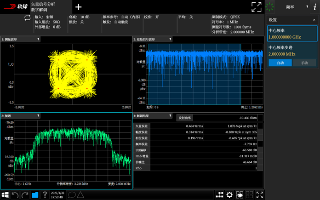
Task: Edit the 中心频率 1.000000000 GHz field
Action: pos(292,34)
